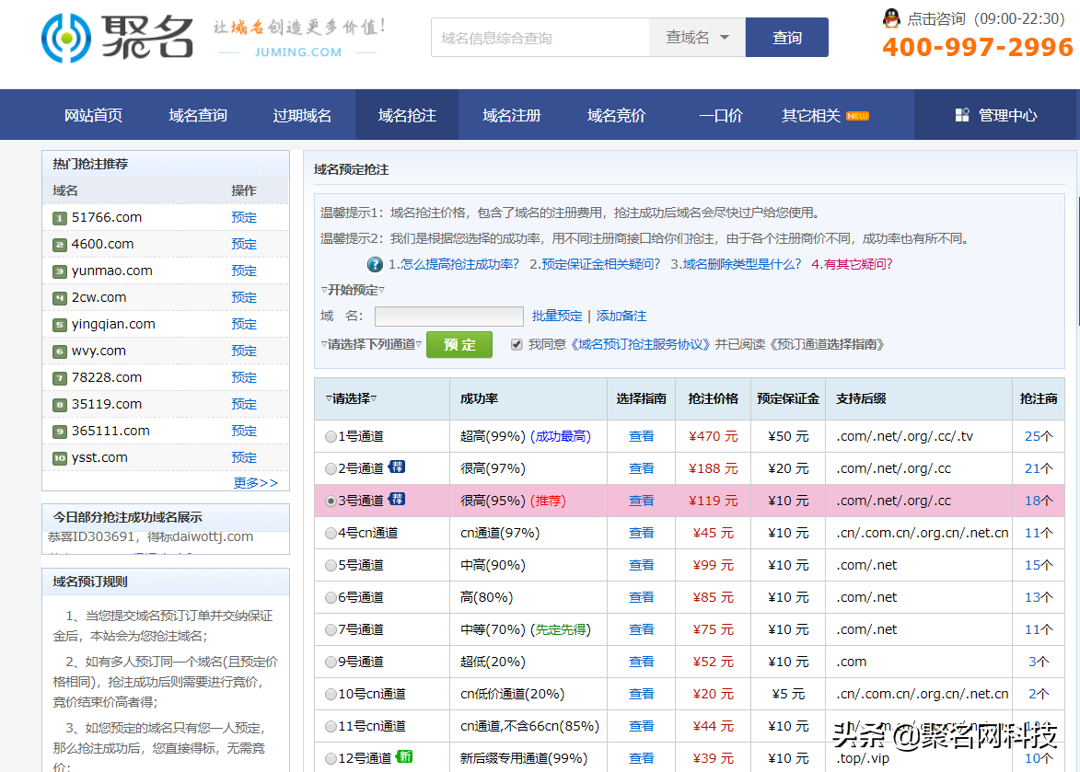Click the green 预定 button
Viewport: 1080px width, 772px height.
pos(459,345)
